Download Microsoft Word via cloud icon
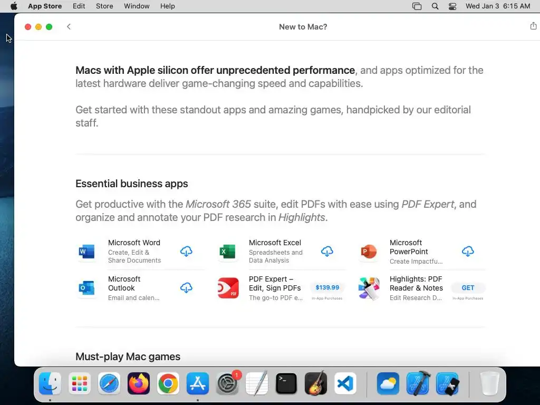 [x=186, y=252]
